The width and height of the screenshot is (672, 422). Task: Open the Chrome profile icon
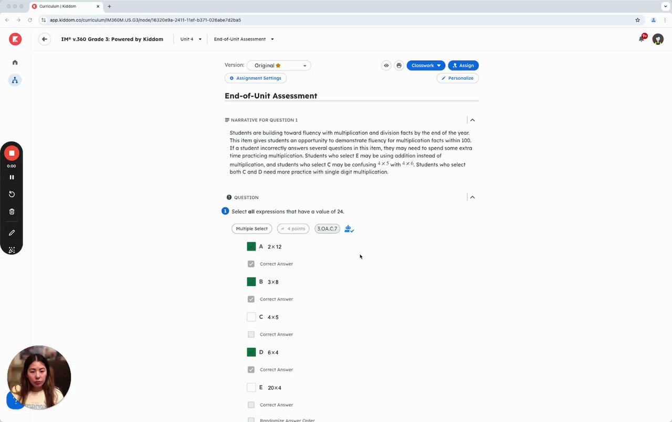[x=654, y=20]
